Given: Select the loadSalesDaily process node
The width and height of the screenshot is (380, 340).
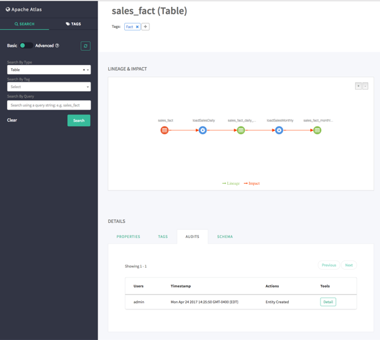Looking at the screenshot, I should (203, 130).
